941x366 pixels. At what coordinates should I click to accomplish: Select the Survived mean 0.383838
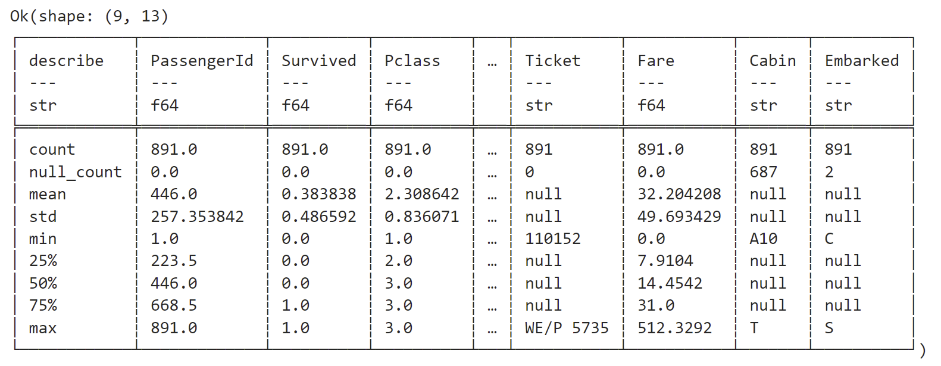(x=318, y=195)
